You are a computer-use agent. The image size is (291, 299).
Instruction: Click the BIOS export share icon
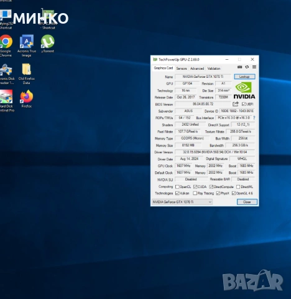click(x=236, y=104)
